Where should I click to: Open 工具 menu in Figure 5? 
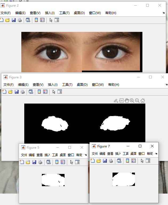pyautogui.click(x=55, y=155)
